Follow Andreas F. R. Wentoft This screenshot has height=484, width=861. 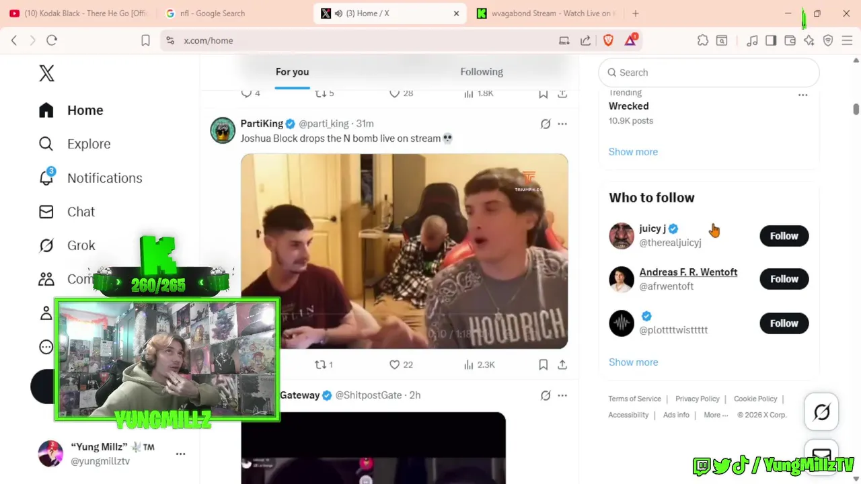tap(784, 279)
